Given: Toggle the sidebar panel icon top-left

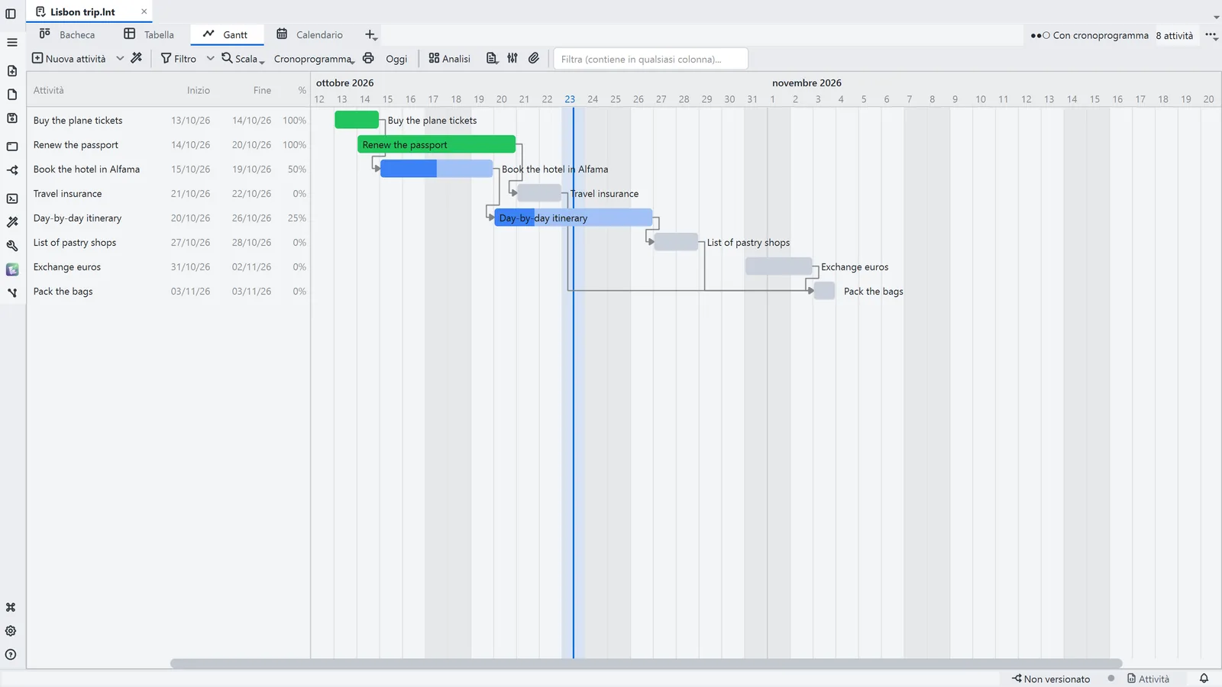Looking at the screenshot, I should point(11,14).
